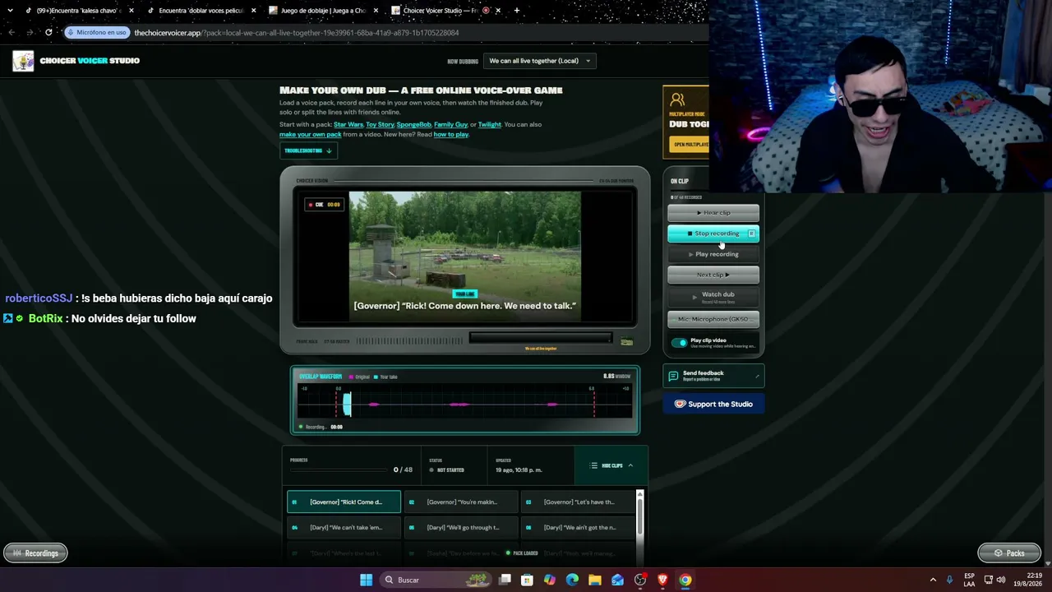Open Task View from the taskbar
Viewport: 1052px width, 592px height.
pos(505,580)
